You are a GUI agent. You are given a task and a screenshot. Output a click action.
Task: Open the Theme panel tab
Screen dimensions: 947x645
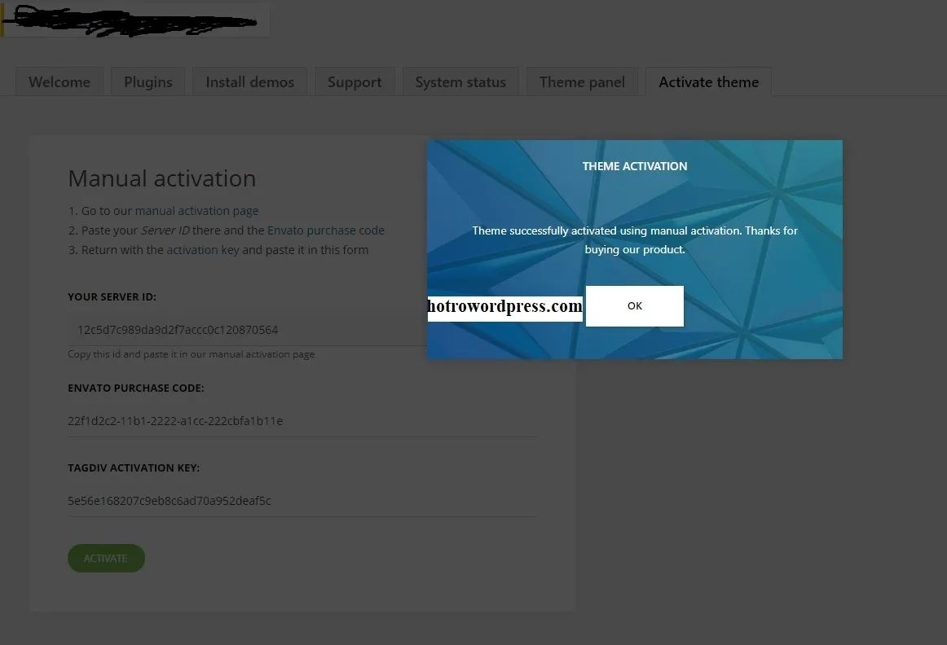[x=582, y=81]
